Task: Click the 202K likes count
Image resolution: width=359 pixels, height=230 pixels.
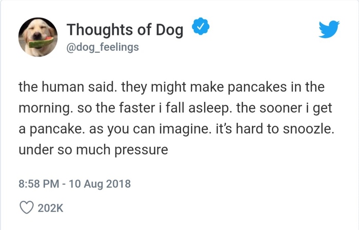Action: click(50, 208)
